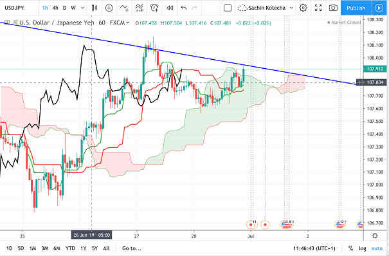Expand the FXCM source dropdown chevron
389x256 pixels.
[128, 23]
